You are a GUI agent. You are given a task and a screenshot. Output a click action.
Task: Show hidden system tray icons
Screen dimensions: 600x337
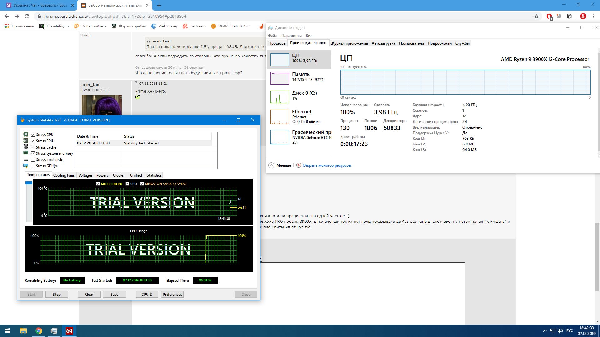click(545, 331)
